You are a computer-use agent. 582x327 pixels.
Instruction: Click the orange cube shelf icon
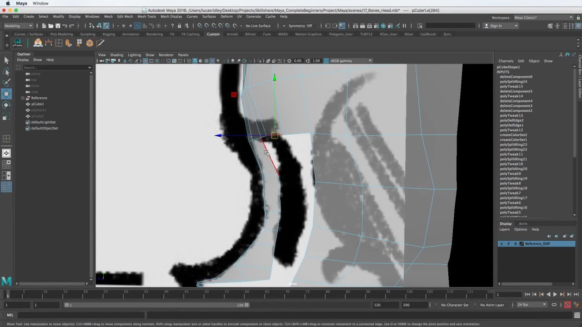[x=90, y=43]
